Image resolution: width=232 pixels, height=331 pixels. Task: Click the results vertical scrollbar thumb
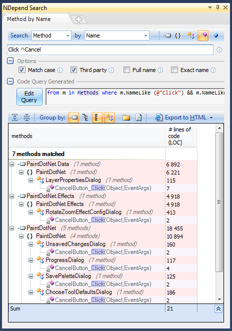[x=219, y=202]
